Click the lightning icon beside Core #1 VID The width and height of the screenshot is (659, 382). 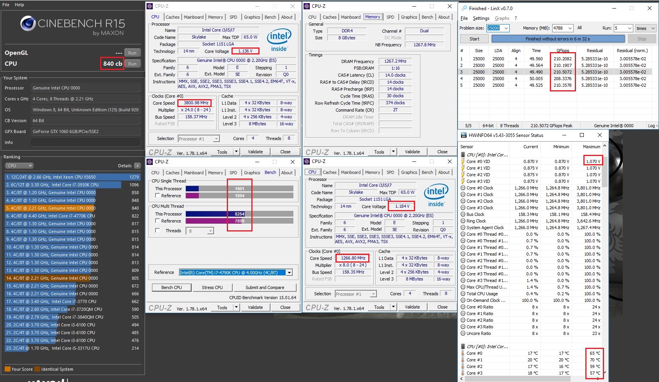click(x=463, y=168)
